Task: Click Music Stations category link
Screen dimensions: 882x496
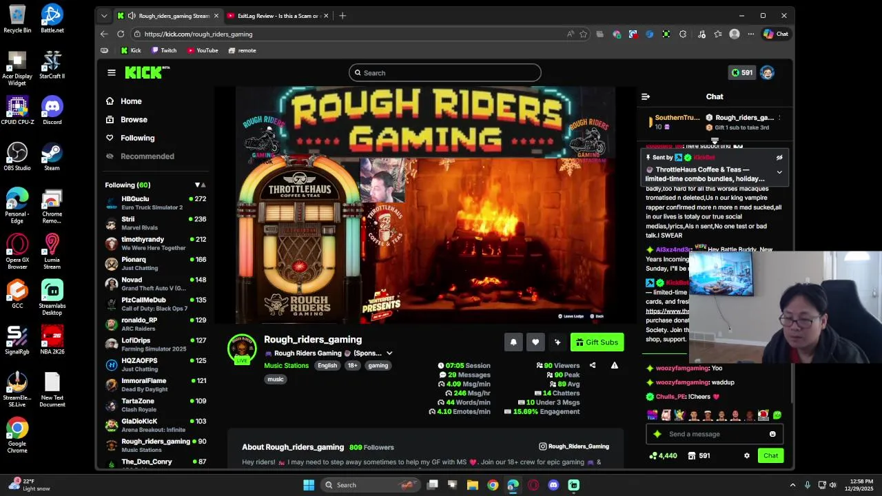Action: click(x=286, y=366)
